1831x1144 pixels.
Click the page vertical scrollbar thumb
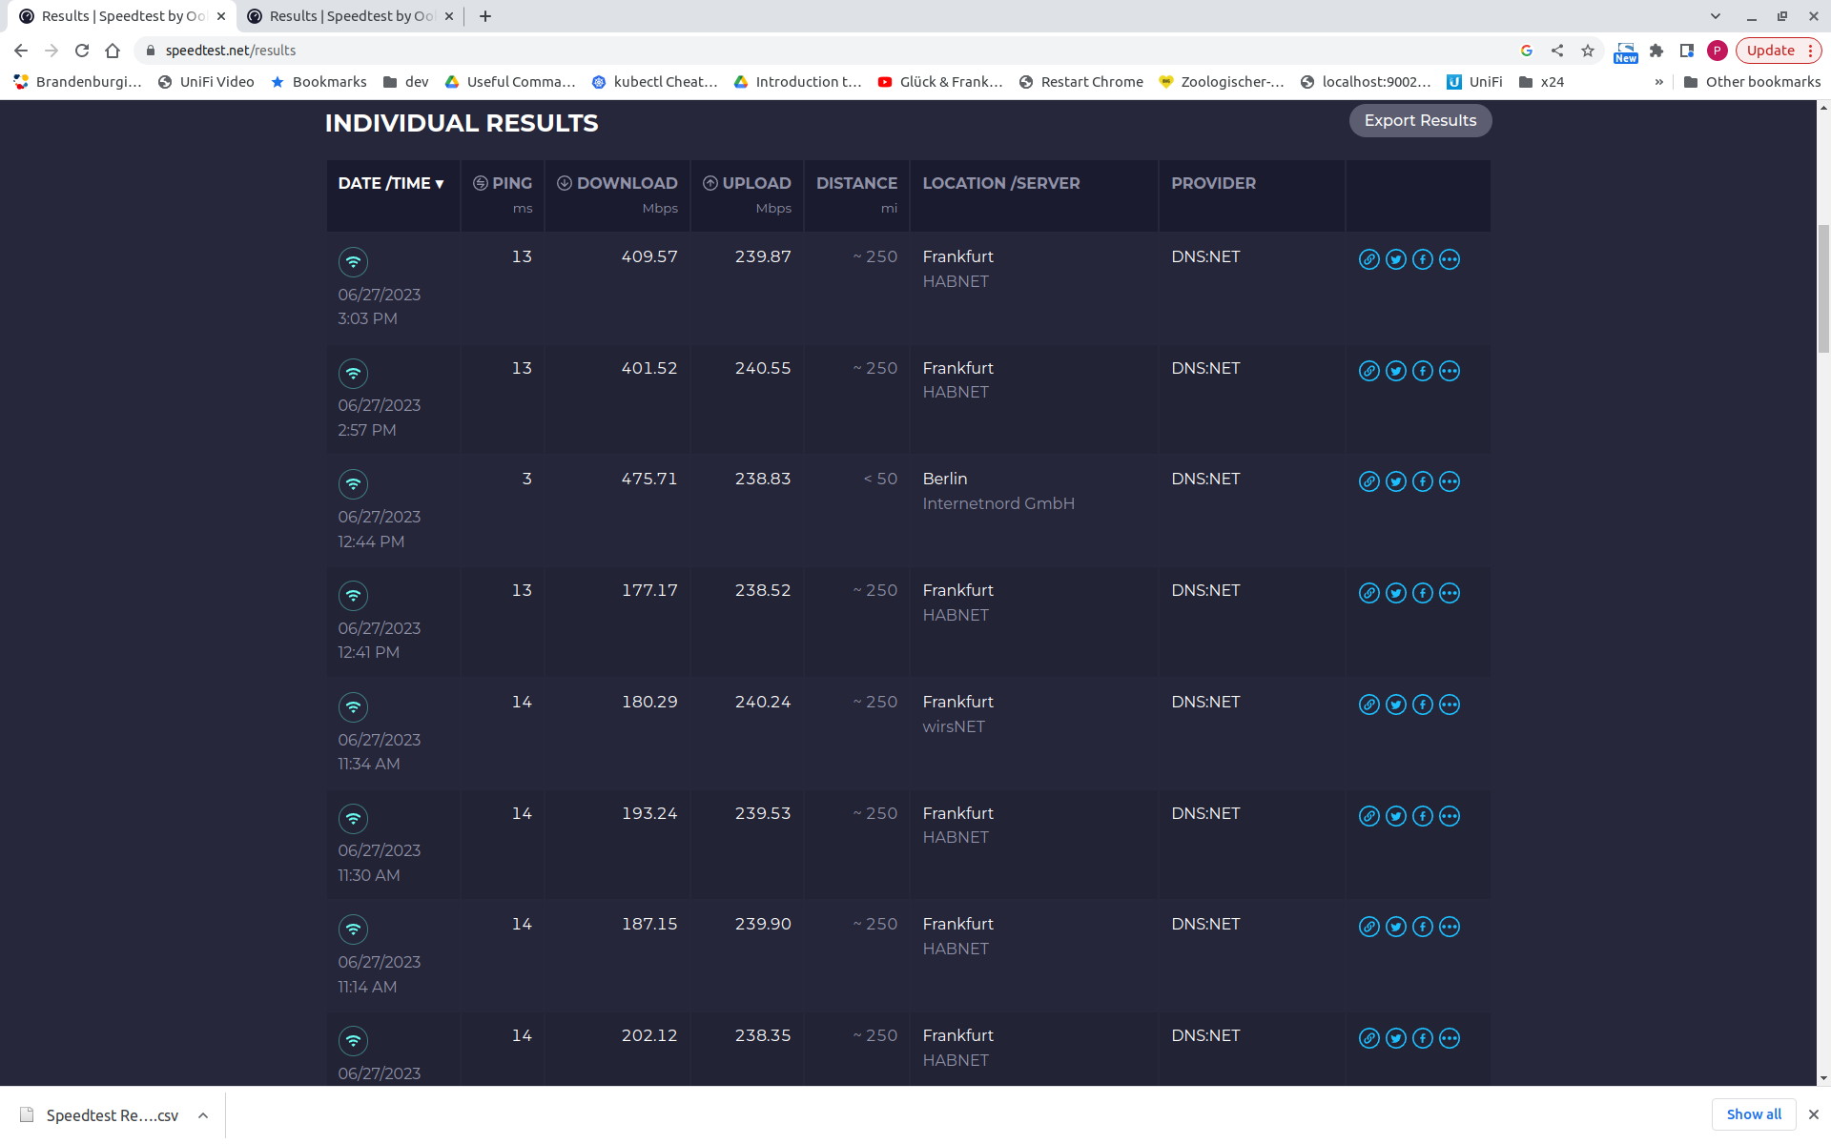[x=1823, y=289]
